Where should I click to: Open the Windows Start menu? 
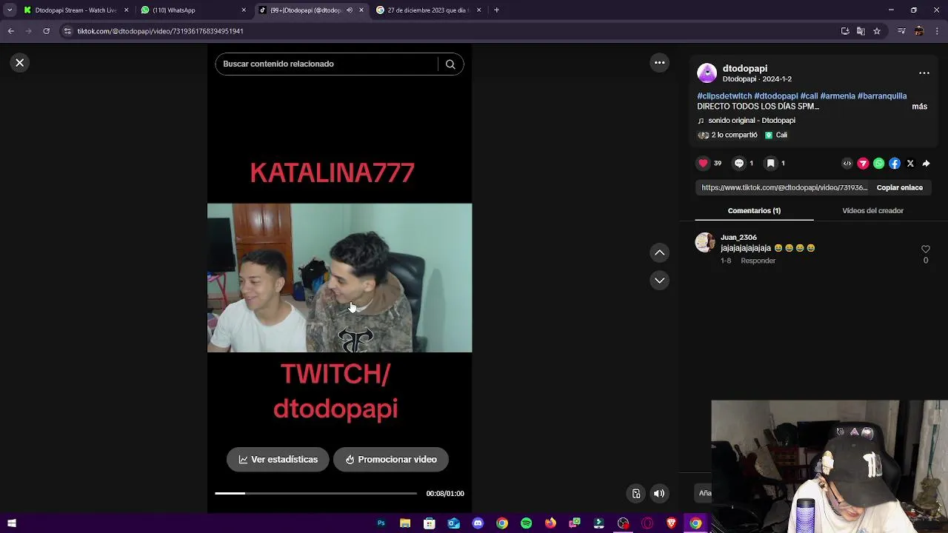click(11, 523)
